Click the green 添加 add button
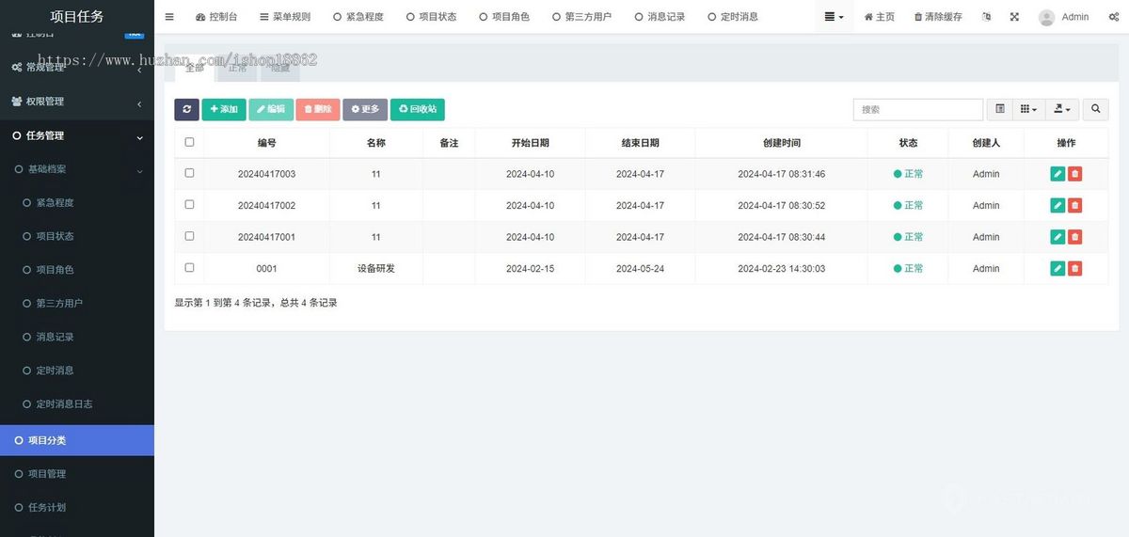Viewport: 1129px width, 537px height. [x=224, y=109]
